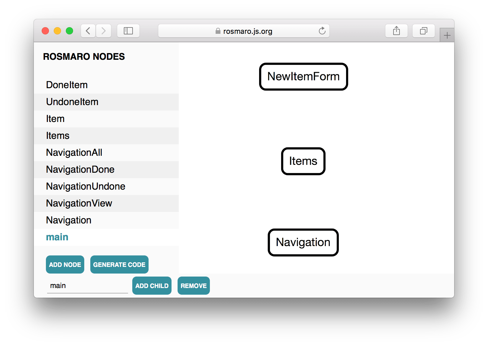Image resolution: width=488 pixels, height=346 pixels.
Task: Select the Item node in the list
Action: 106,119
